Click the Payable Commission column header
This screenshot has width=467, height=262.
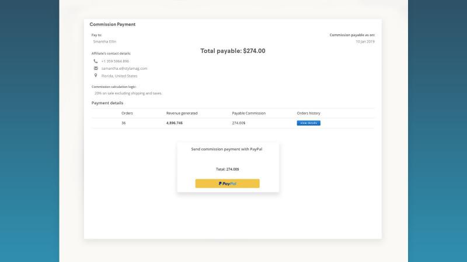(249, 113)
